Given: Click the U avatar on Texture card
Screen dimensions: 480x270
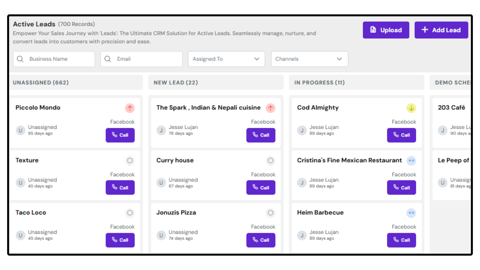Looking at the screenshot, I should point(20,183).
